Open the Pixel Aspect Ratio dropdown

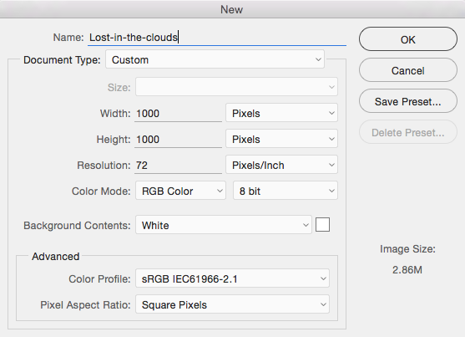pos(232,304)
